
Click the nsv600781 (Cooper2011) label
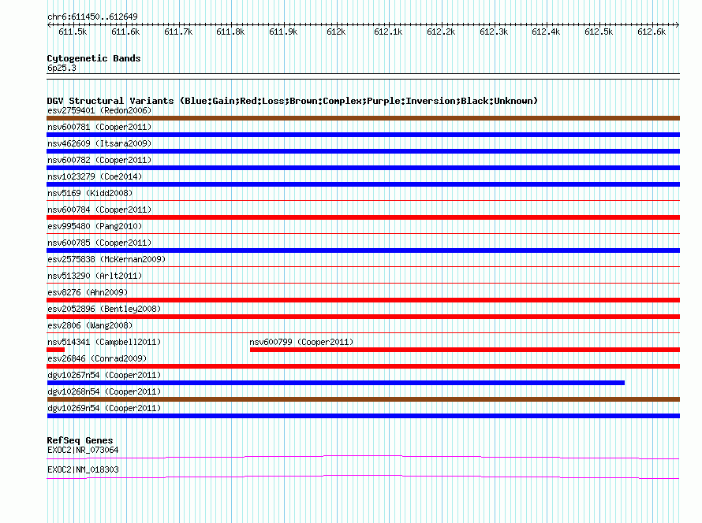click(99, 127)
